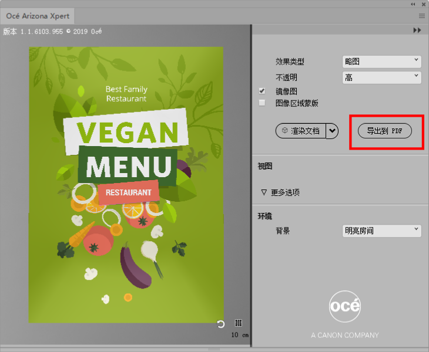Click the reset view rotation icon
The width and height of the screenshot is (429, 352).
point(221,324)
